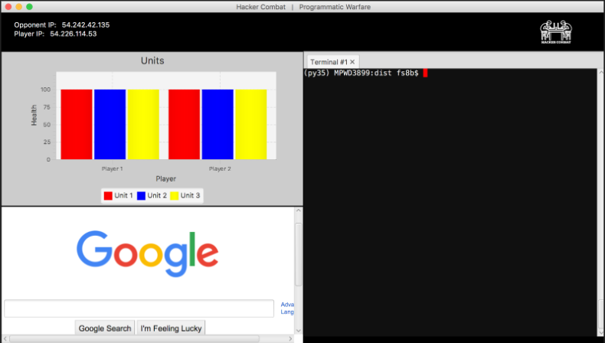The width and height of the screenshot is (605, 343).
Task: Click the Health axis label
Action: pos(34,115)
